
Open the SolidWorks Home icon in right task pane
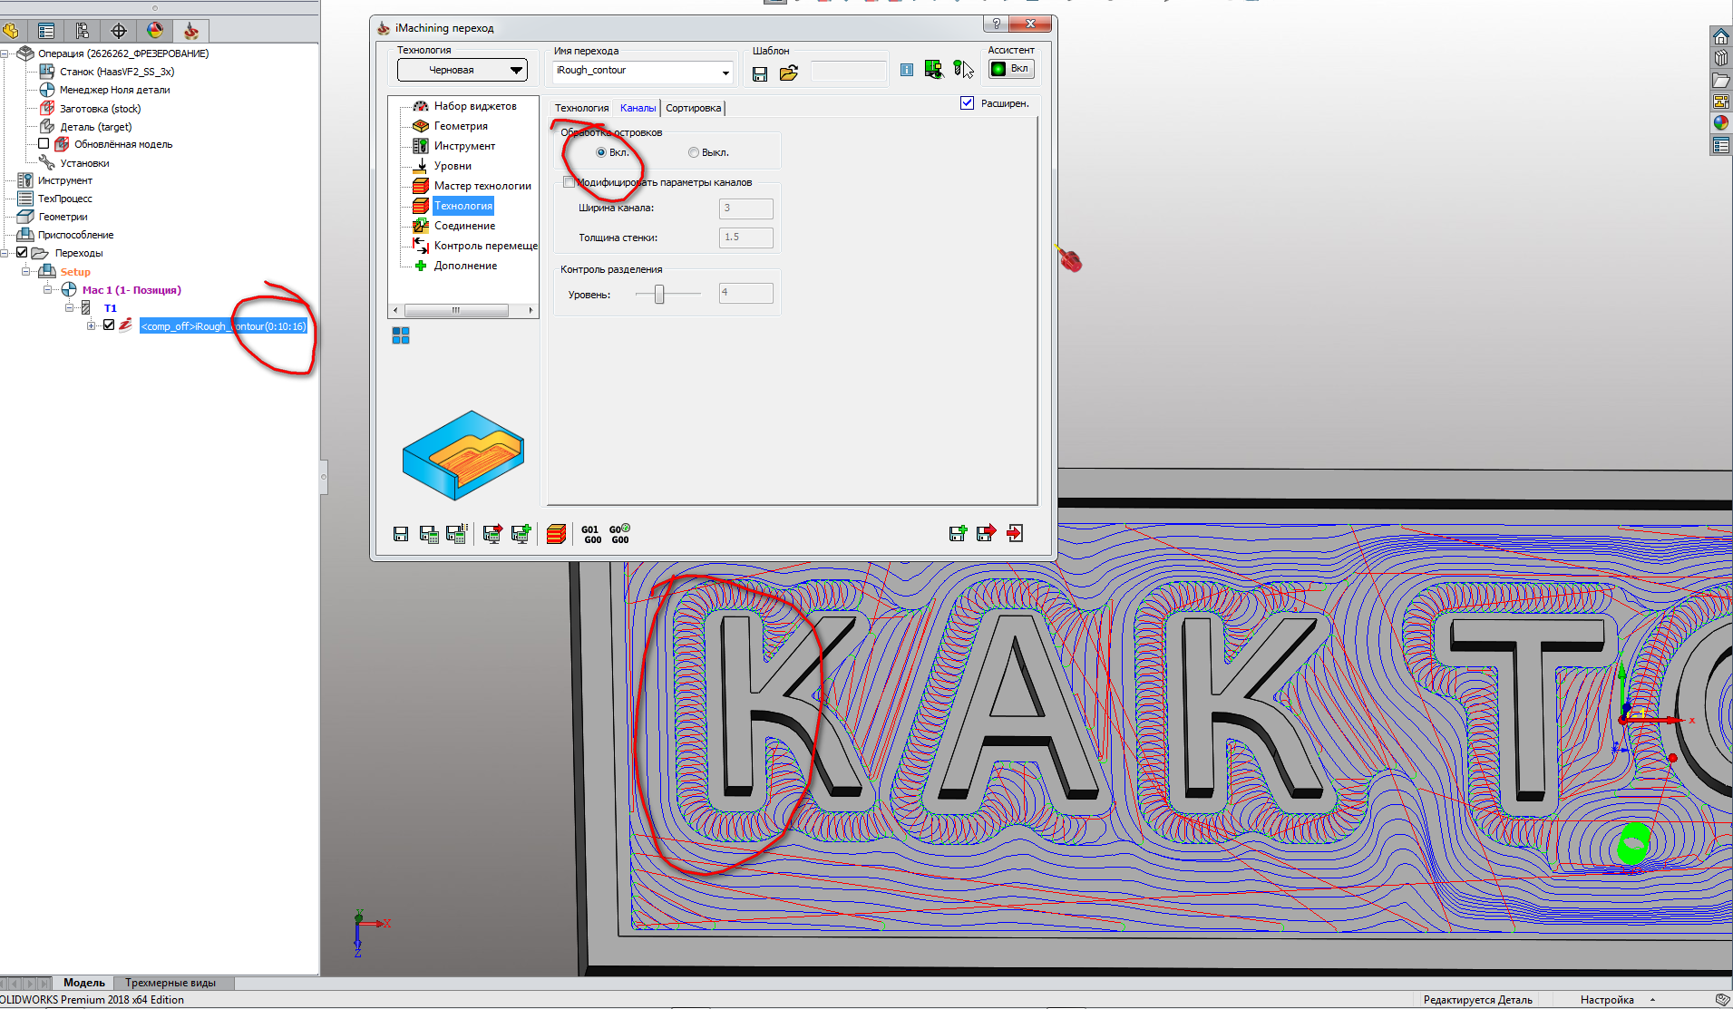[1720, 37]
